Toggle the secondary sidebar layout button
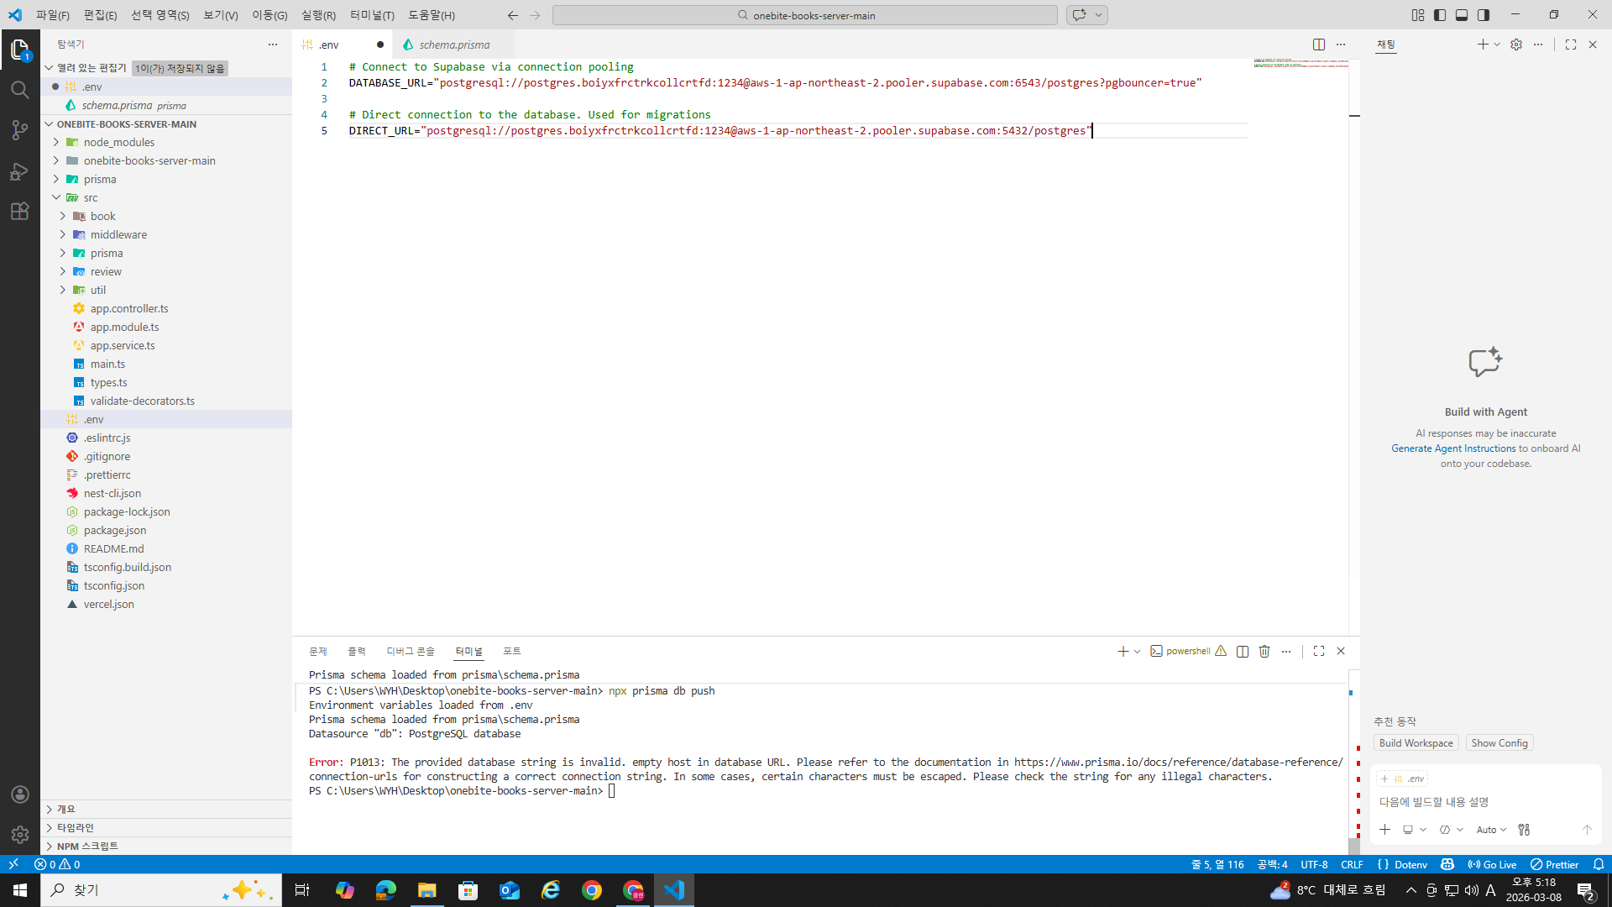Viewport: 1612px width, 907px height. 1484,15
